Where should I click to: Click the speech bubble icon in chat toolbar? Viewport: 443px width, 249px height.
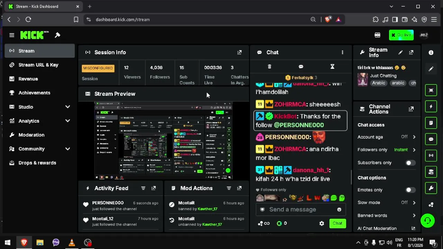301,67
